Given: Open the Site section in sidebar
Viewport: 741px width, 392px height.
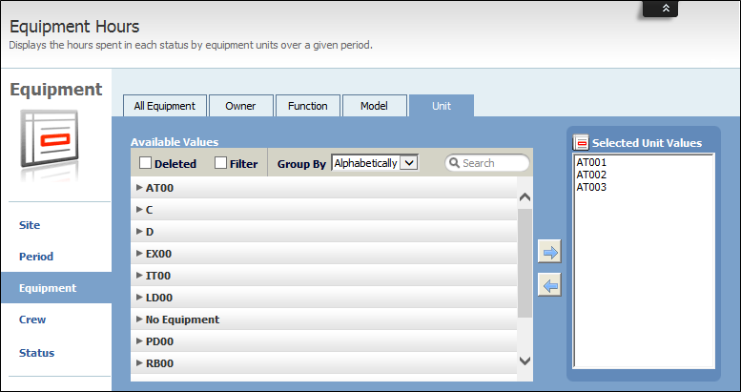Looking at the screenshot, I should pos(30,225).
